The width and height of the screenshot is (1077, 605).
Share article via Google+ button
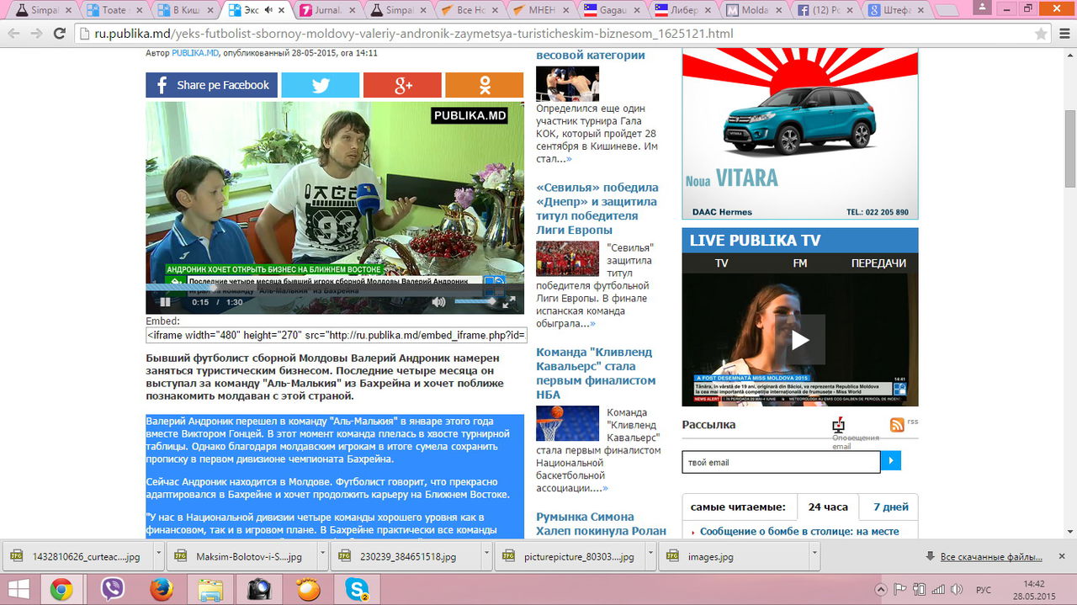(x=402, y=85)
